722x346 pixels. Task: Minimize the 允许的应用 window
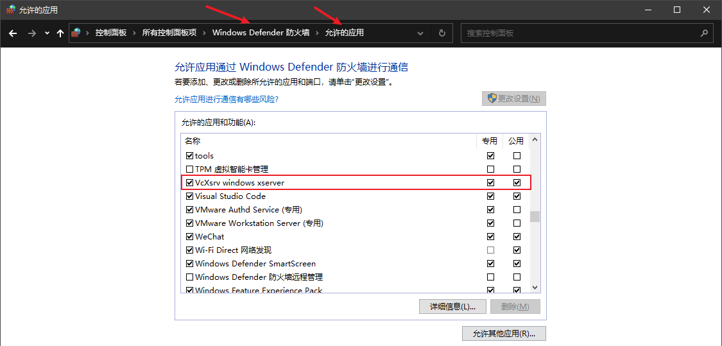point(647,9)
